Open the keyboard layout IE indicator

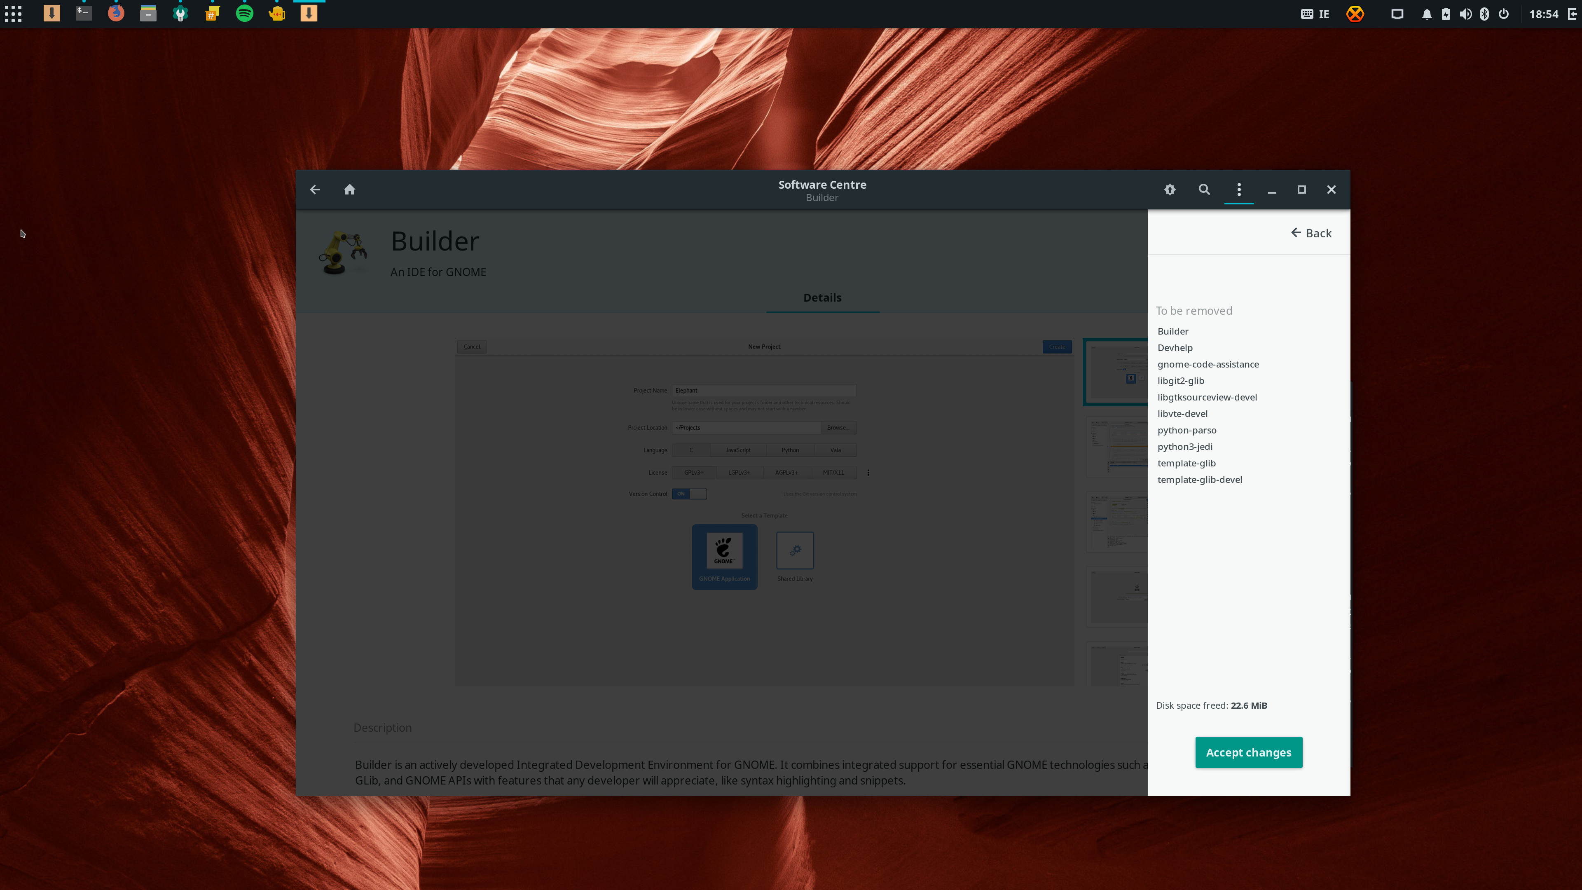tap(1315, 14)
